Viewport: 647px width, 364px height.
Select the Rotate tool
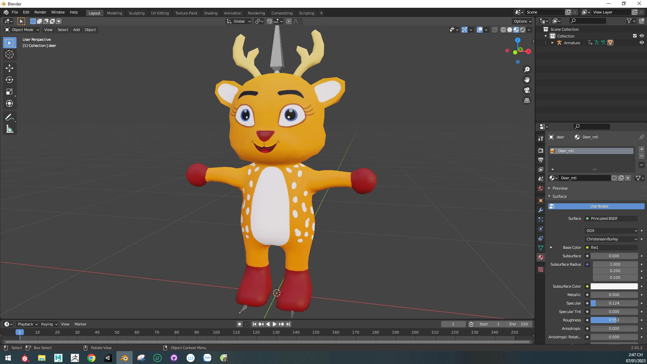click(9, 80)
